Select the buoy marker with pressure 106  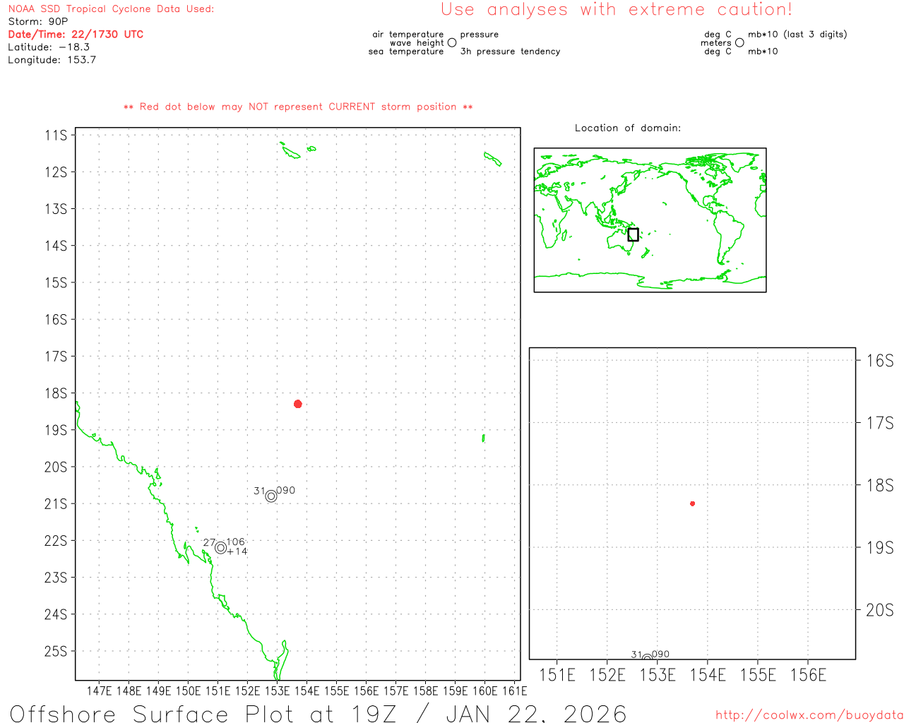220,548
